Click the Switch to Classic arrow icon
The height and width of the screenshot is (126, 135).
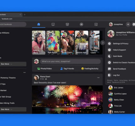109,63
